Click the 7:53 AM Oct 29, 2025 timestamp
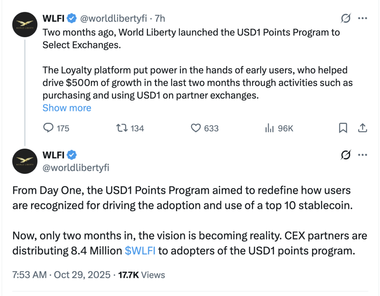This screenshot has width=380, height=296. tap(61, 275)
